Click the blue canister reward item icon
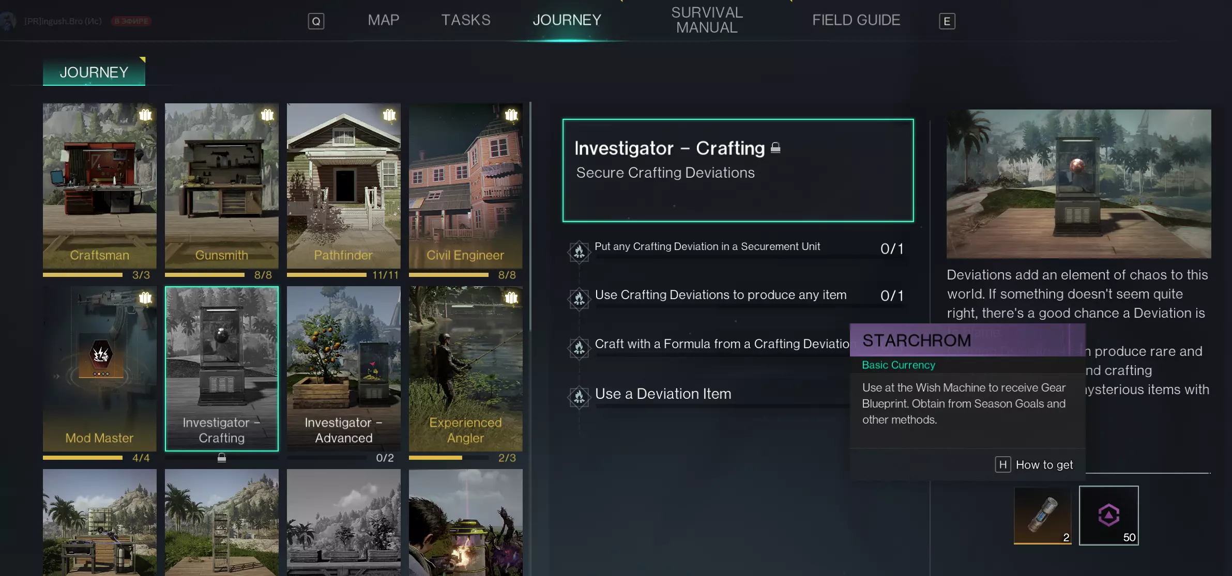The width and height of the screenshot is (1232, 576). pos(1042,515)
